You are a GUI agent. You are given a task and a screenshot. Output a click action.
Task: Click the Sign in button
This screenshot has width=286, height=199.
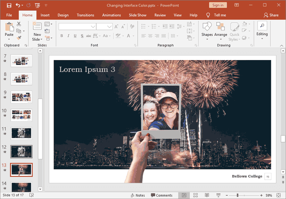[x=218, y=5]
